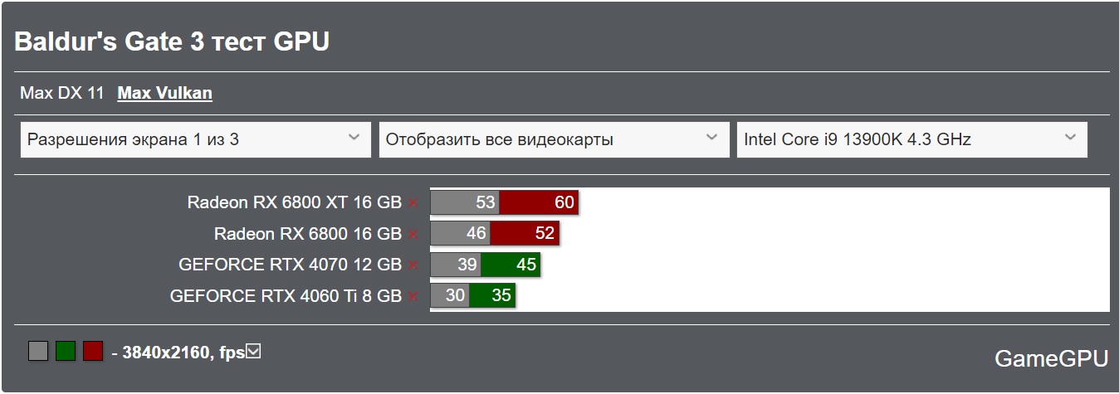The image size is (1119, 394).
Task: Click red X beside GEFORCE RTX 4070
Action: [413, 265]
